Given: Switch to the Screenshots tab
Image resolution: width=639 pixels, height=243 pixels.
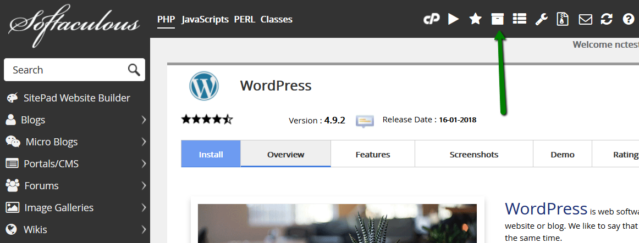Looking at the screenshot, I should pos(474,155).
